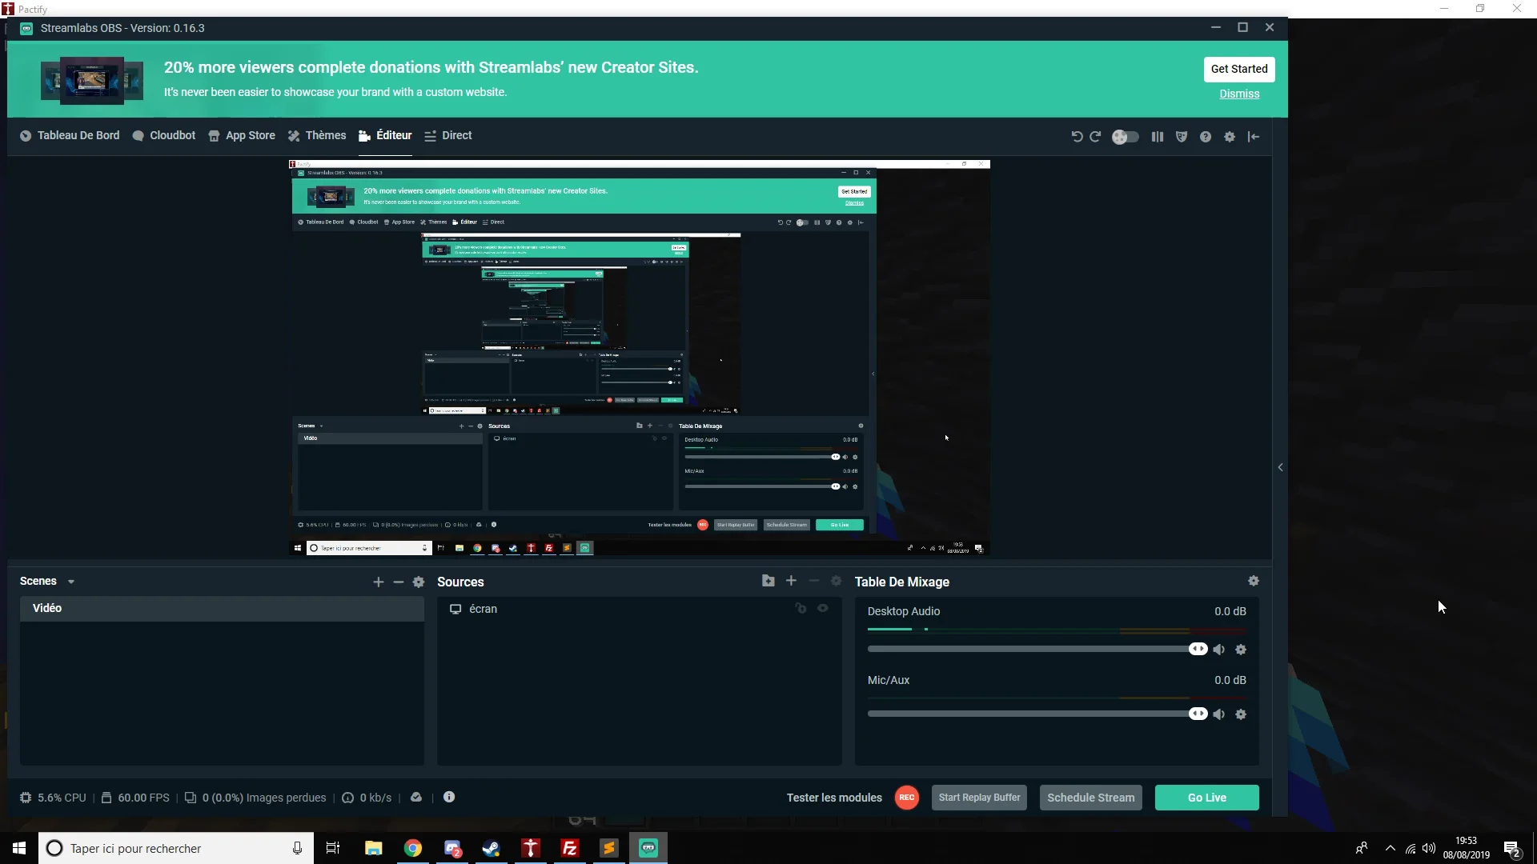This screenshot has height=864, width=1537.
Task: Remove selected source with minus icon
Action: tap(814, 581)
